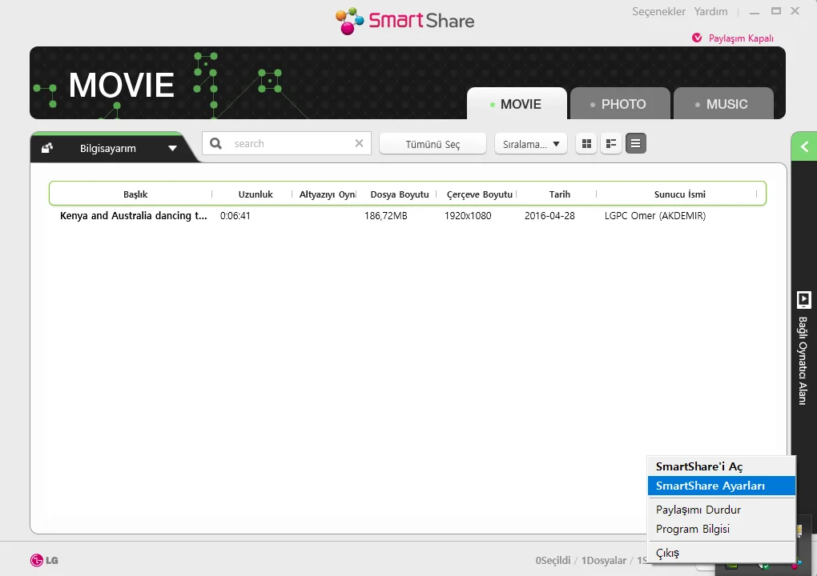Clear the search box with X icon
Screen dimensions: 817x576
359,143
